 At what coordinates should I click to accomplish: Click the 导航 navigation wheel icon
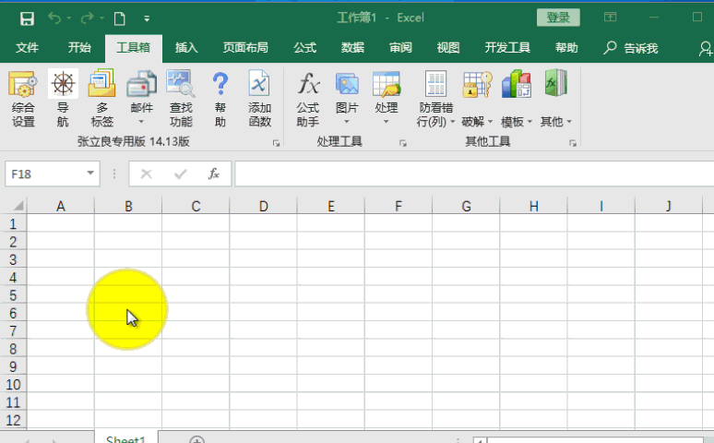coord(63,99)
